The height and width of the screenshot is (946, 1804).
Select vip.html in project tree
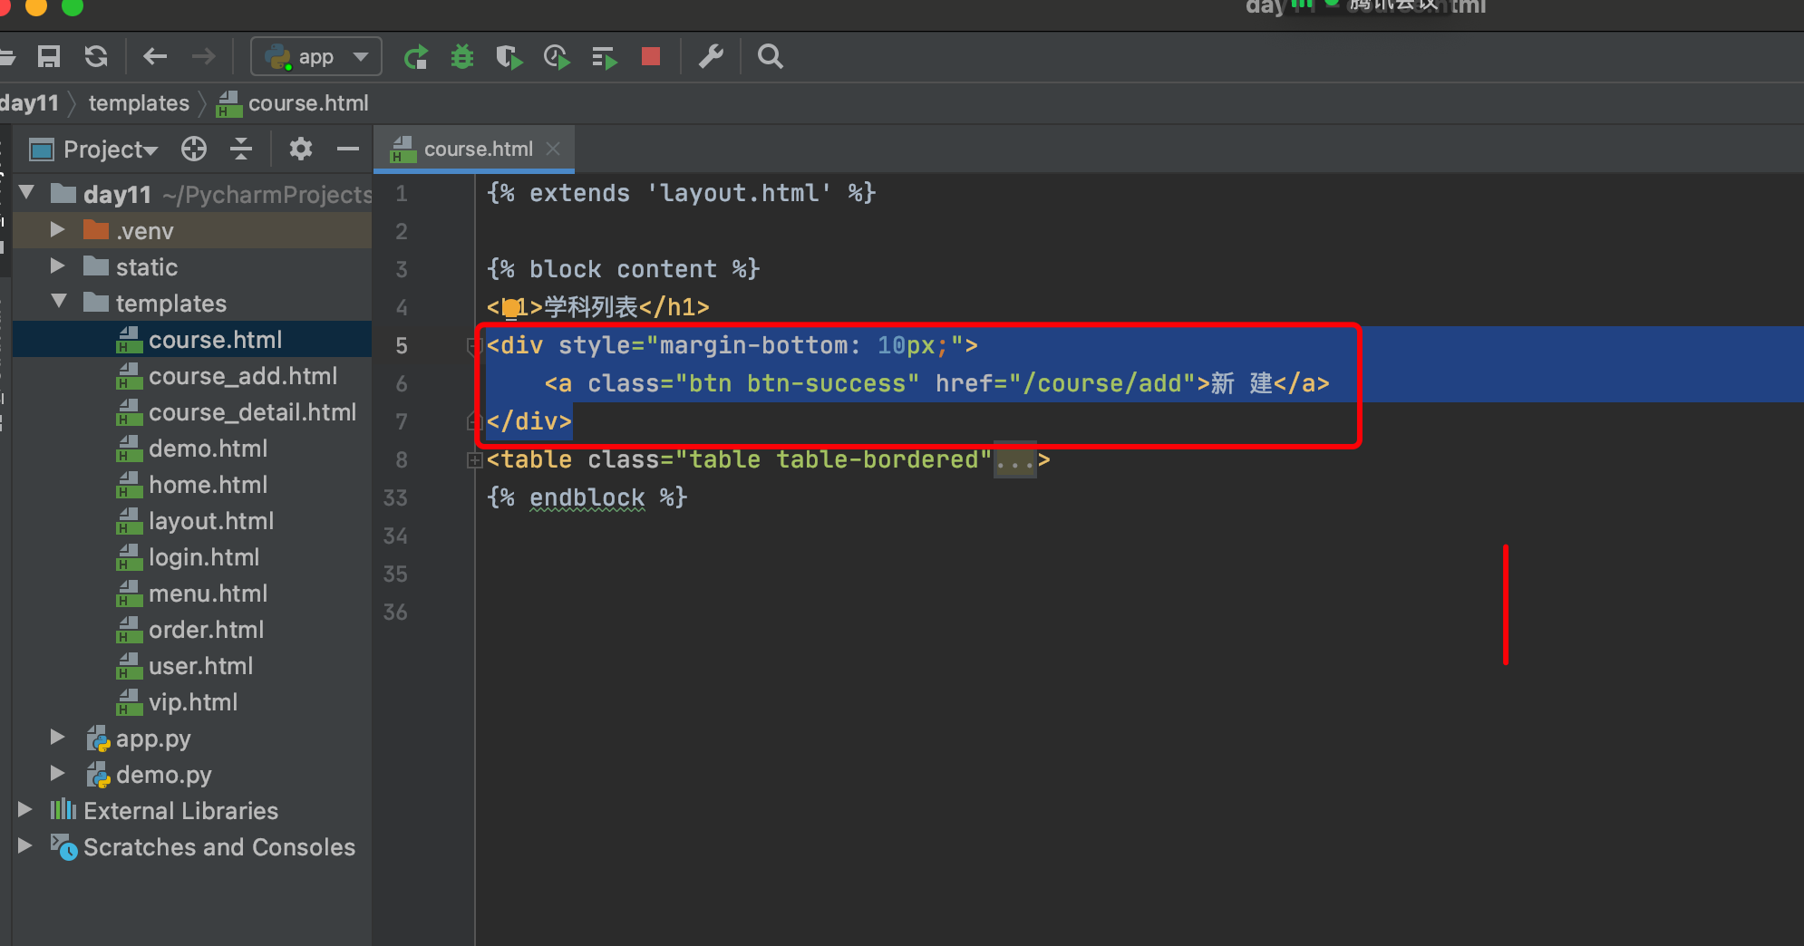pyautogui.click(x=193, y=702)
